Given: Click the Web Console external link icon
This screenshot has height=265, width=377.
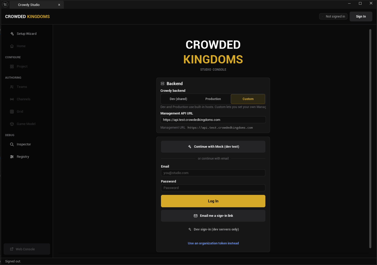Looking at the screenshot, I should click(12, 249).
